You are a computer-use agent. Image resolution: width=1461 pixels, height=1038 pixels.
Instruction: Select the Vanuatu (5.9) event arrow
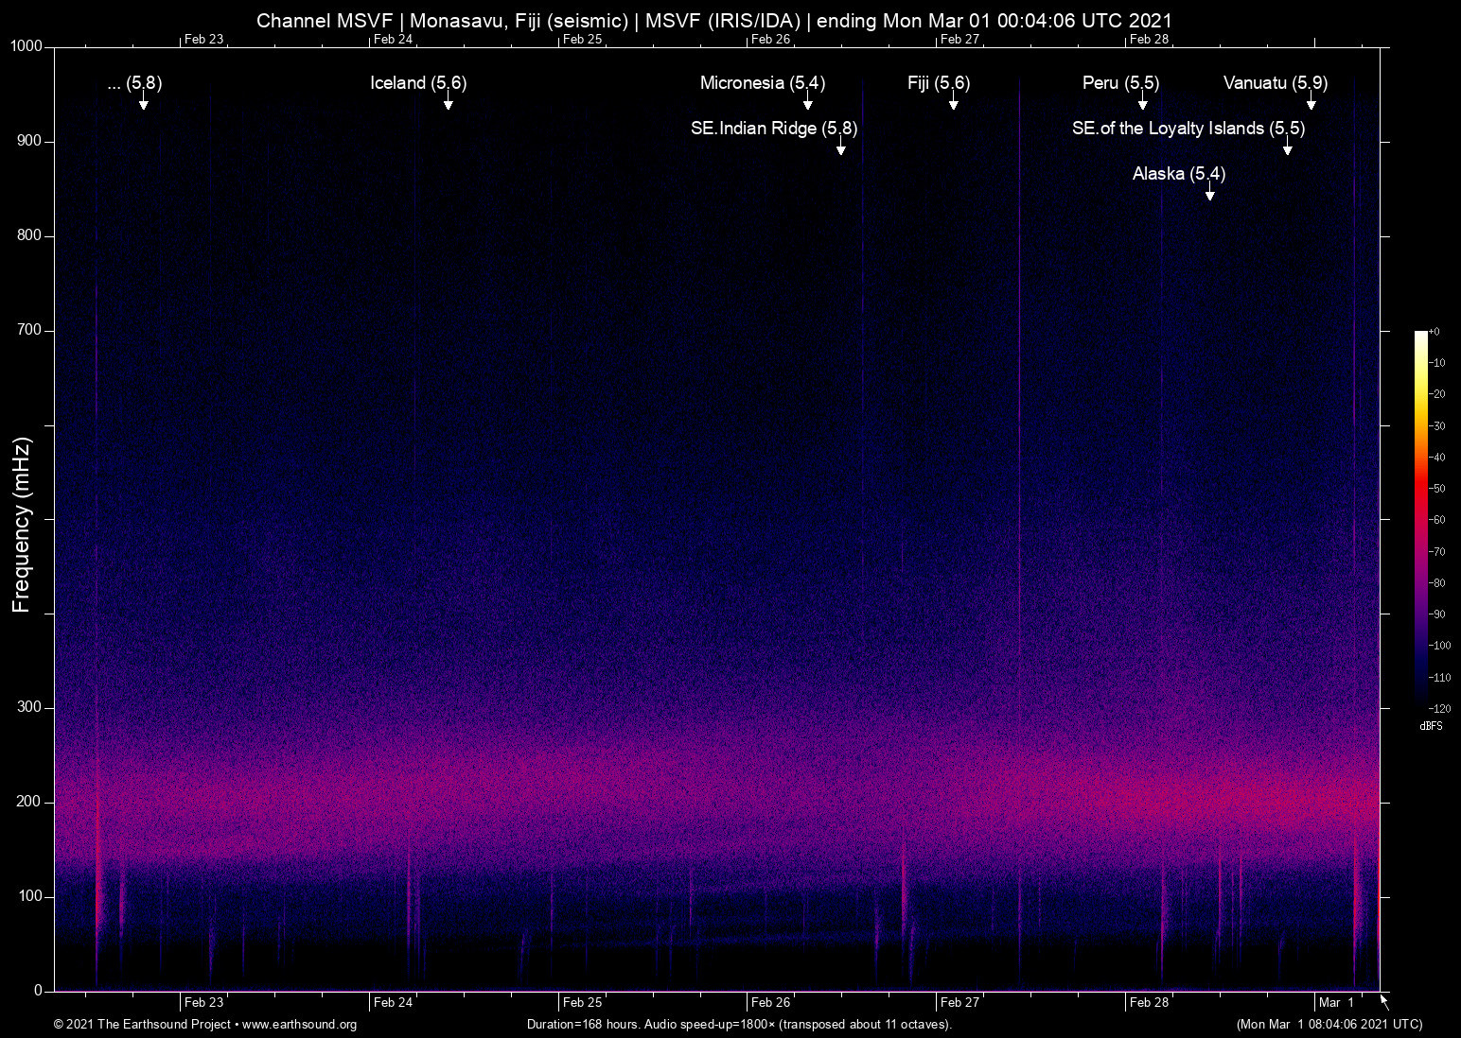click(1311, 103)
